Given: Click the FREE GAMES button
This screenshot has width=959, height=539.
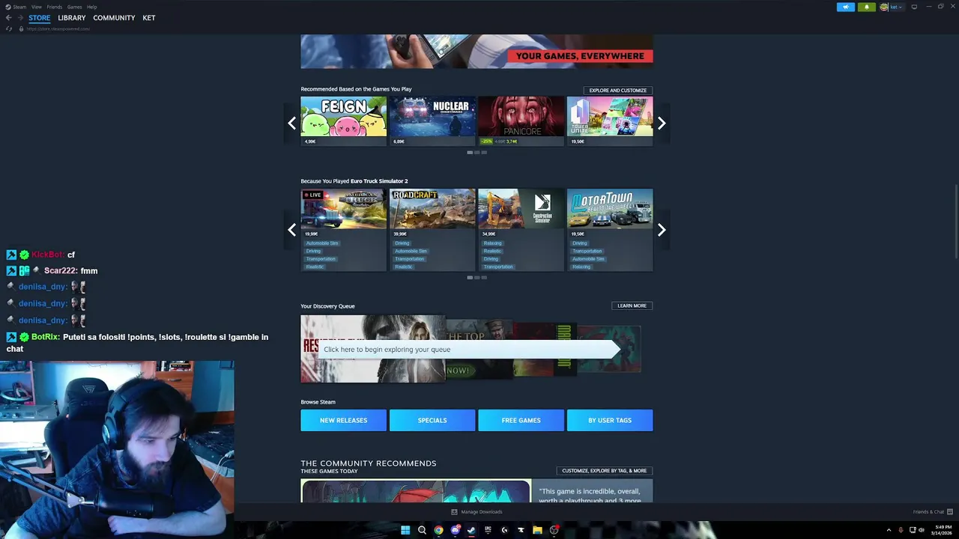Looking at the screenshot, I should pyautogui.click(x=521, y=420).
